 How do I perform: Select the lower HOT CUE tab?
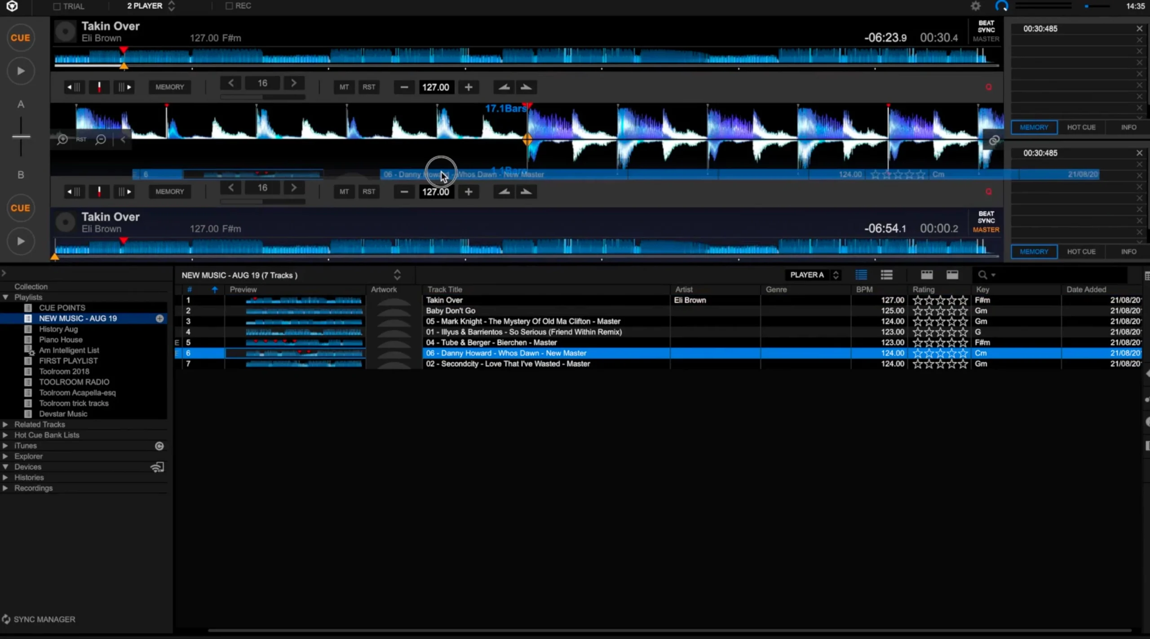[1081, 252]
